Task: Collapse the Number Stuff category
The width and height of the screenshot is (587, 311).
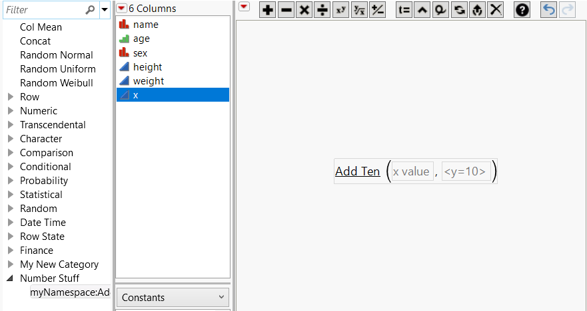Action: [11, 278]
